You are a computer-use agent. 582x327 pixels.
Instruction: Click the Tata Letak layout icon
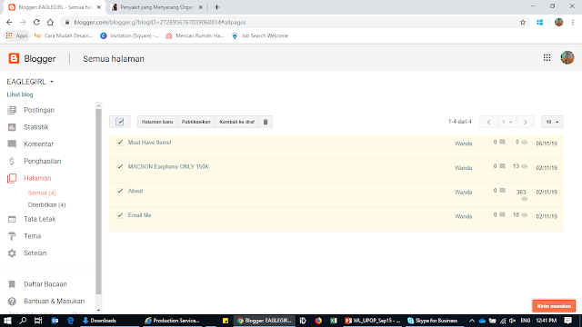12,219
